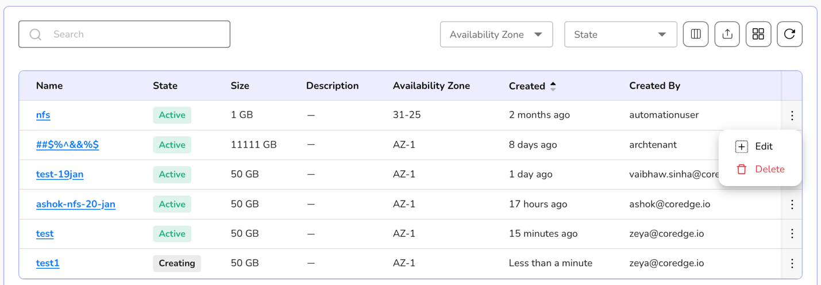The image size is (821, 285).
Task: Open the kebab menu for nfs row
Action: 792,115
